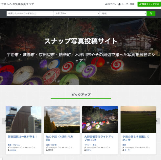Open the ユーザー登録 link
The width and height of the screenshot is (161, 160).
[126, 4]
